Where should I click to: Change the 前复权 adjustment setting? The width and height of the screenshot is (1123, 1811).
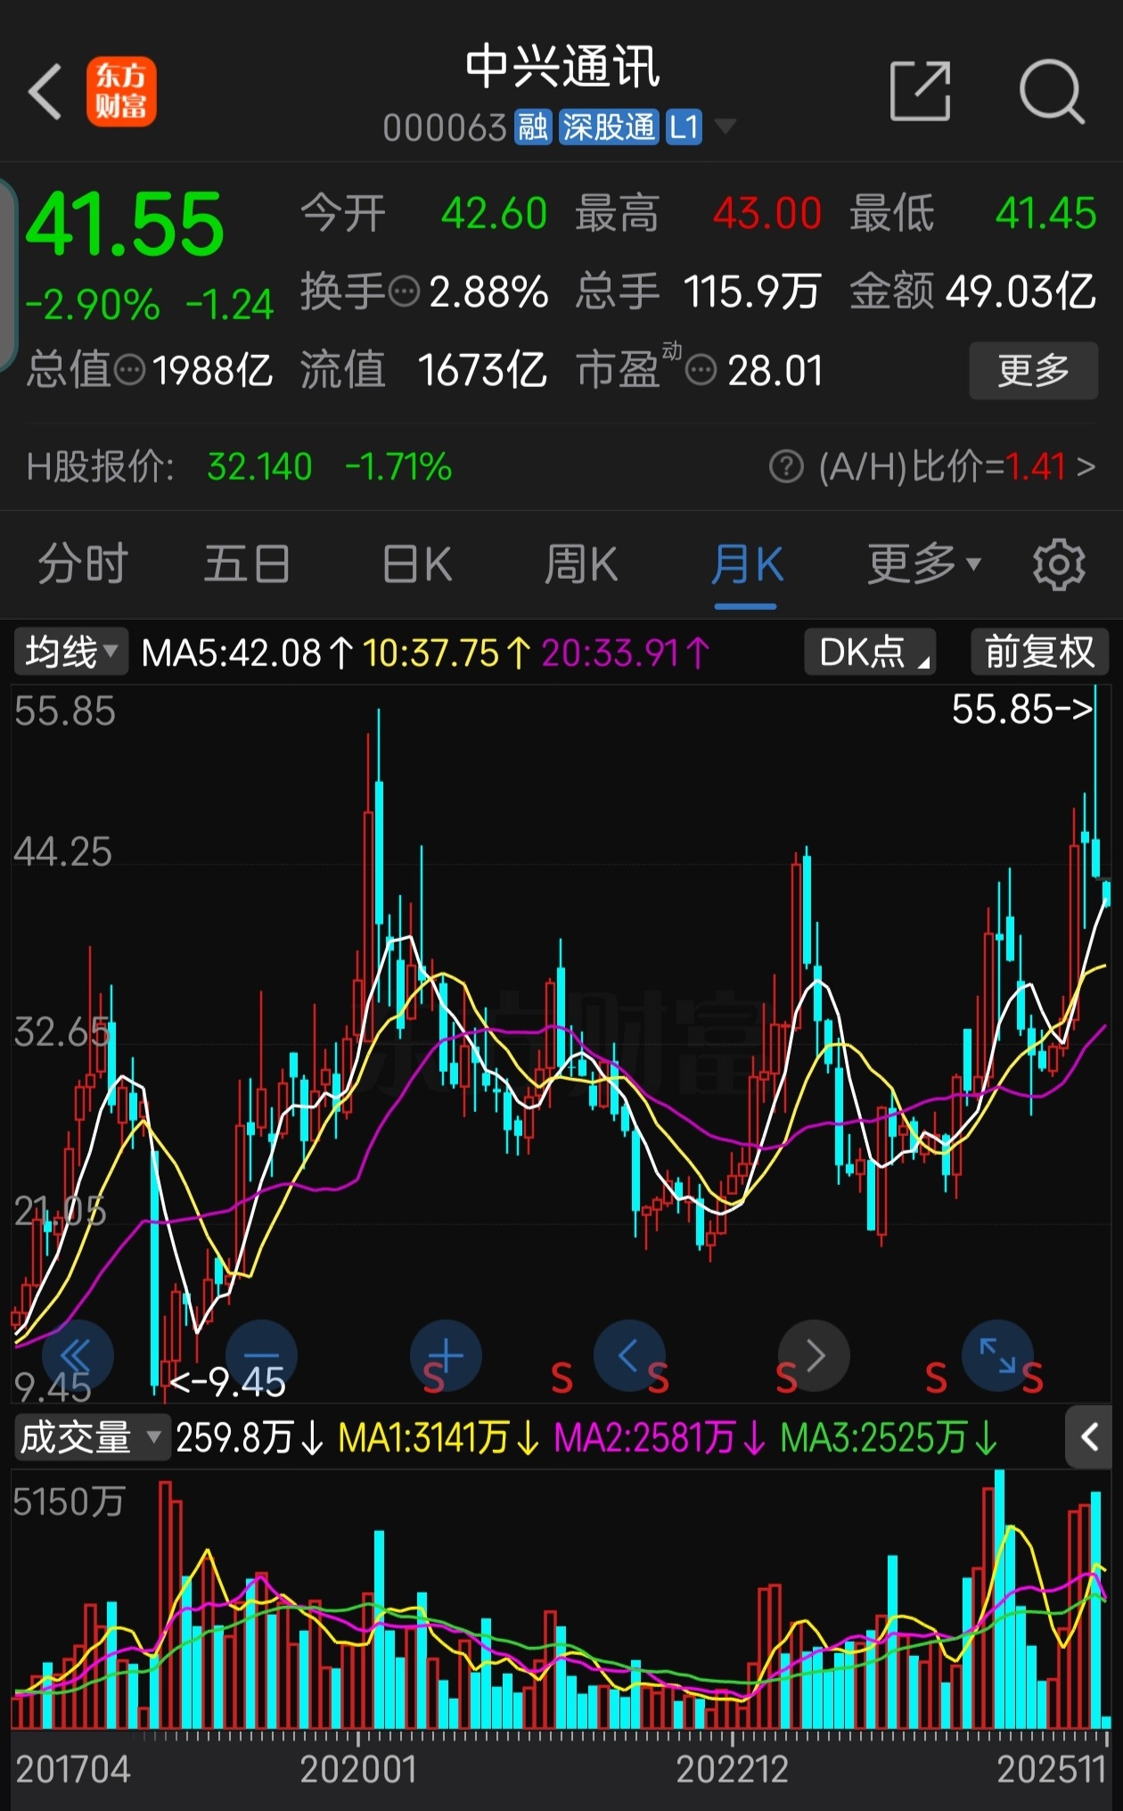[x=1039, y=653]
